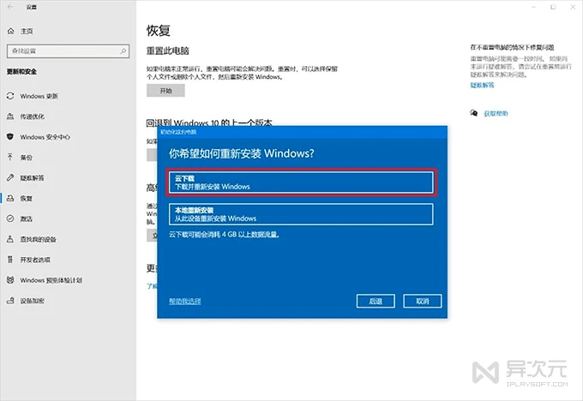This screenshot has height=401, width=583.
Task: Click the wrench icon for 疑难解答
Action: tap(10, 177)
